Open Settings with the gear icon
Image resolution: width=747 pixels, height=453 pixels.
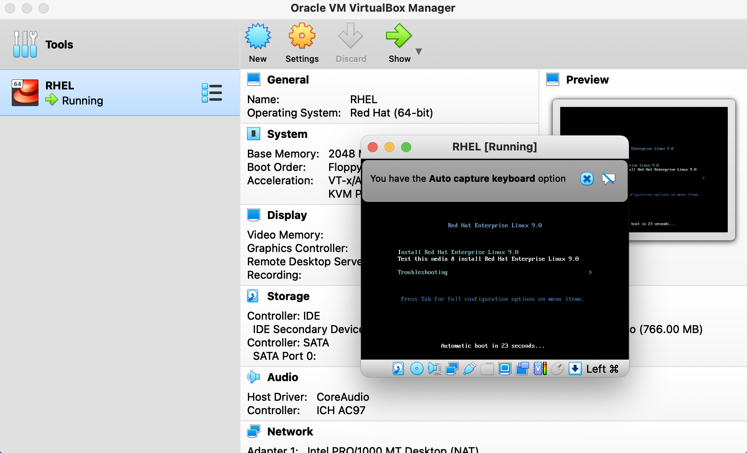[301, 36]
